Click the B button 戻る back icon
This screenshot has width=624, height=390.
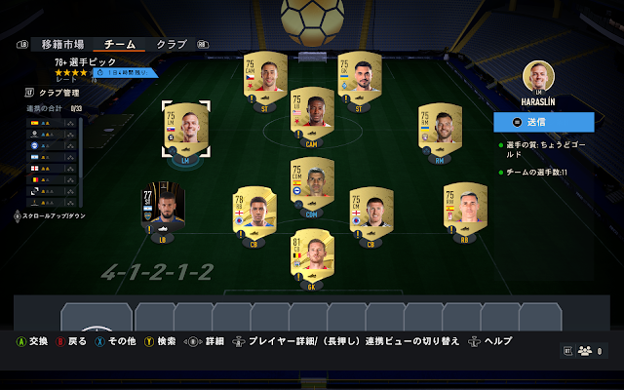point(60,342)
